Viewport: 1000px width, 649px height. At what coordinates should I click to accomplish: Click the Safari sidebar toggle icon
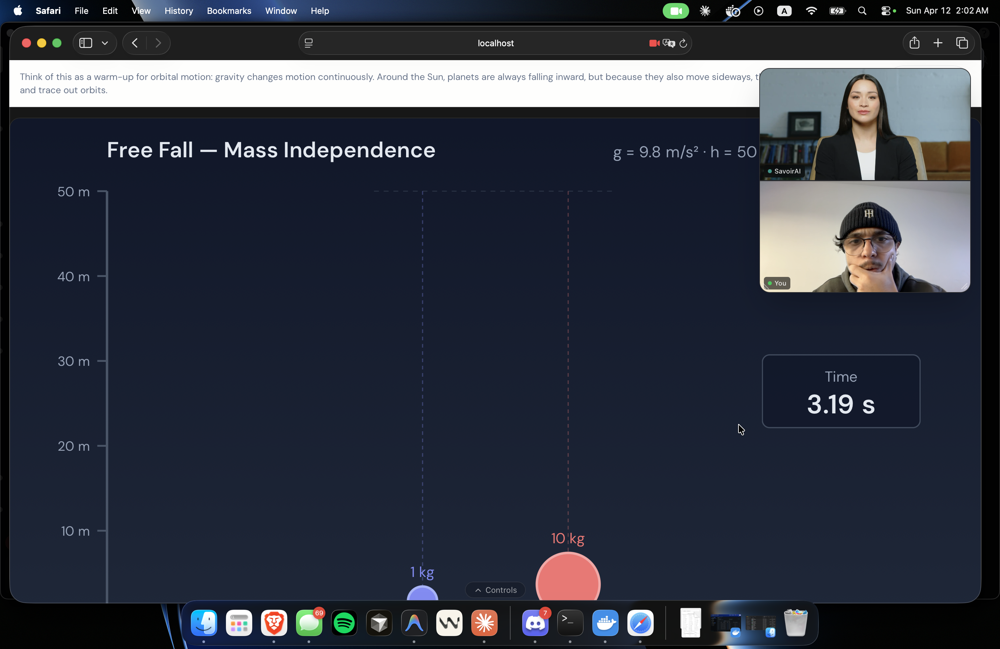(86, 43)
